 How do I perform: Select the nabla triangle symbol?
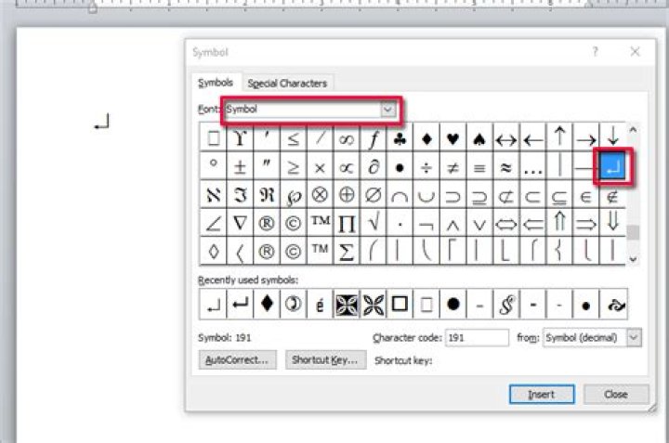point(241,223)
